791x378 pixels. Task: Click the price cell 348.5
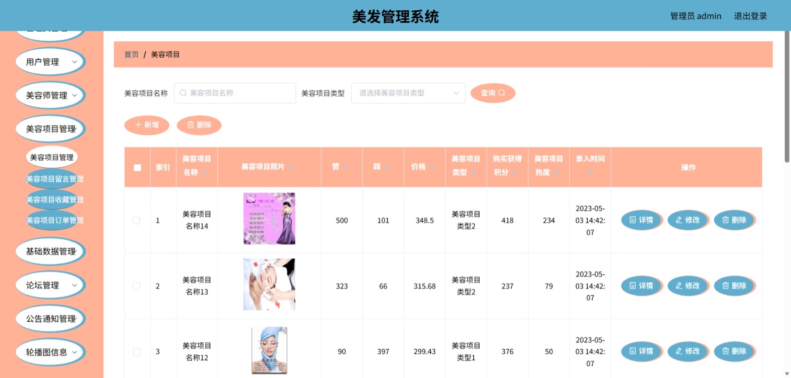[x=424, y=220]
